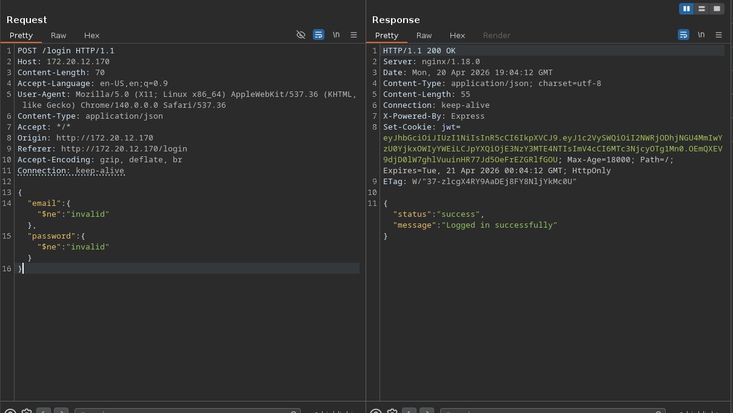
Task: Switch response view to Raw tab
Action: 424,36
